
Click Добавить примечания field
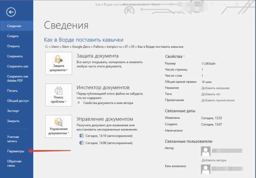(x=218, y=100)
